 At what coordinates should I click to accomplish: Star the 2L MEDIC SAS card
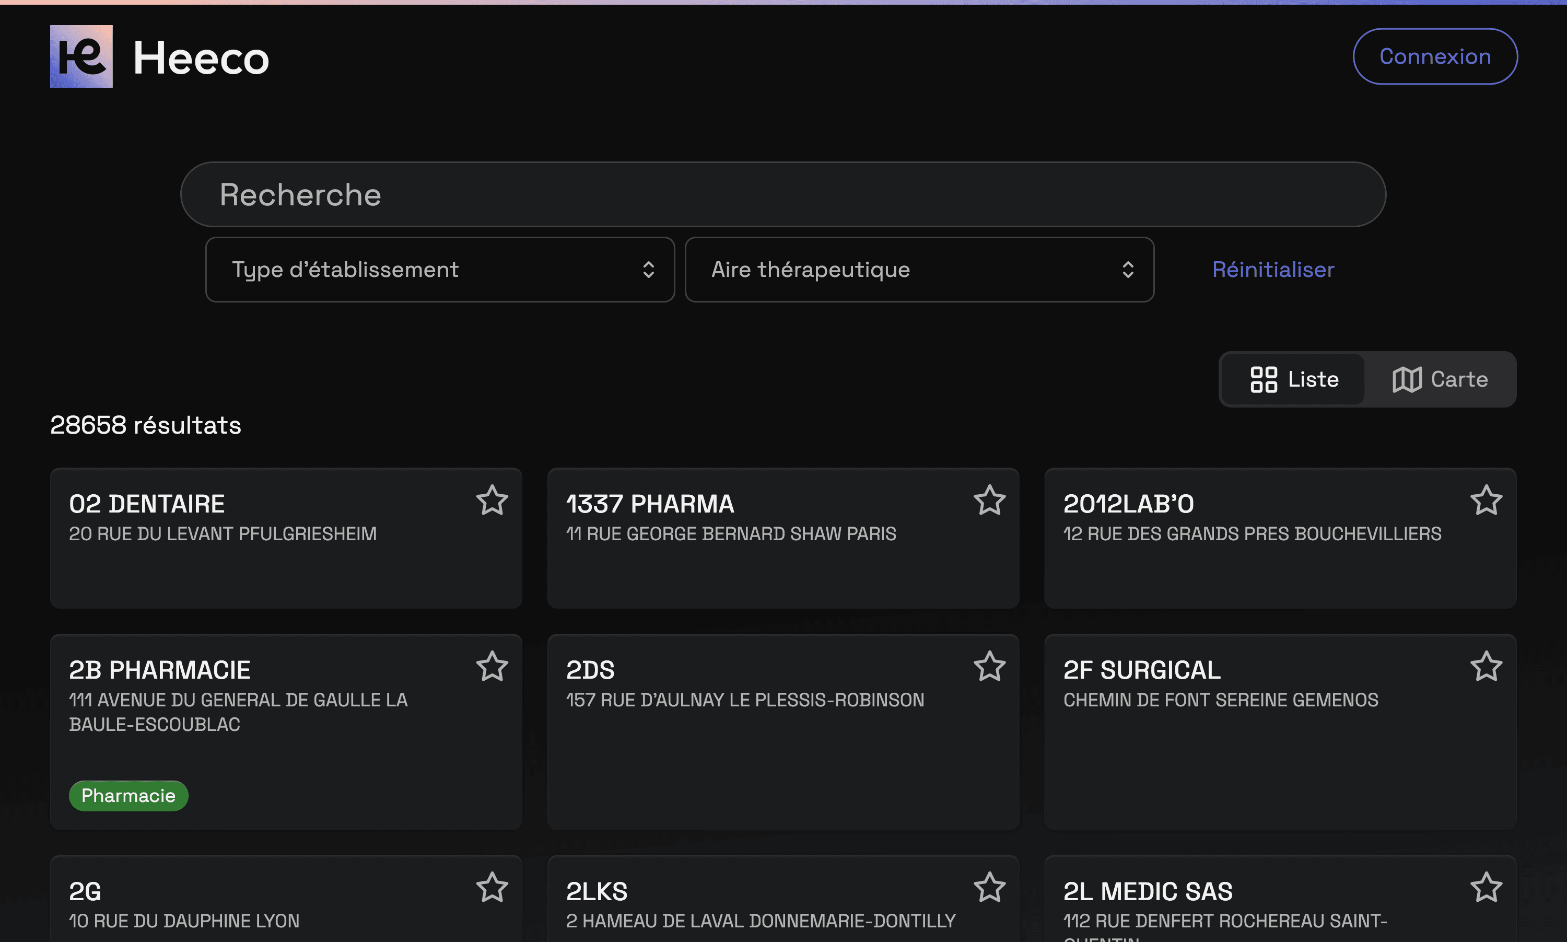click(x=1487, y=888)
